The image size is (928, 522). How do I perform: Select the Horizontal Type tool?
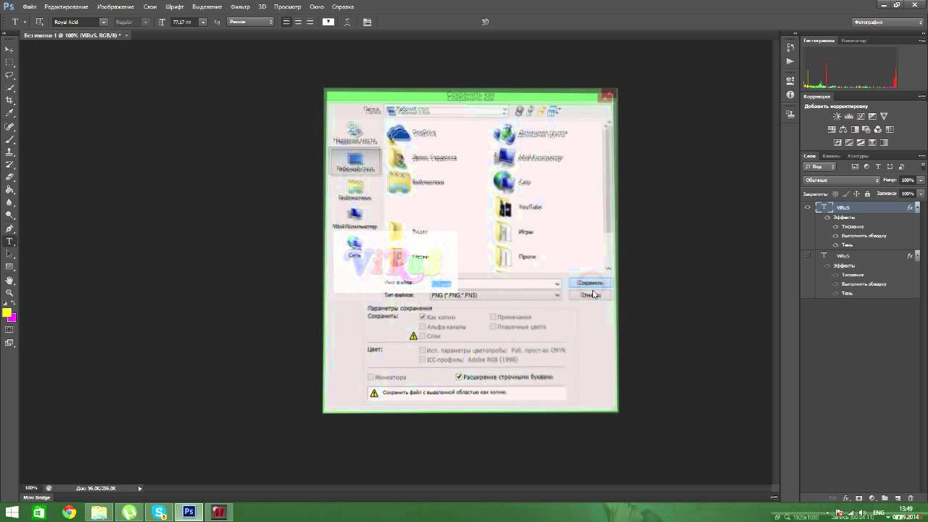point(9,241)
